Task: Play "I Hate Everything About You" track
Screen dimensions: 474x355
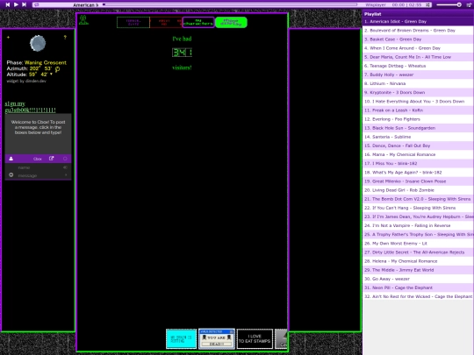Action: pos(418,102)
